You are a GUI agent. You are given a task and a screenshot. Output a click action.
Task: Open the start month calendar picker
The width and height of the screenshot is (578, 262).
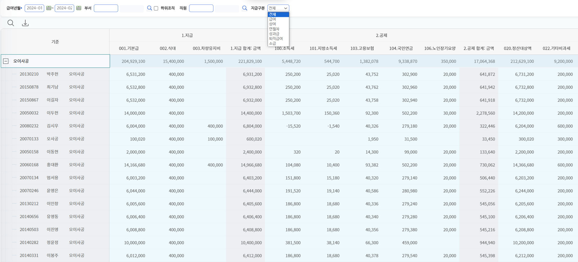[x=48, y=8]
